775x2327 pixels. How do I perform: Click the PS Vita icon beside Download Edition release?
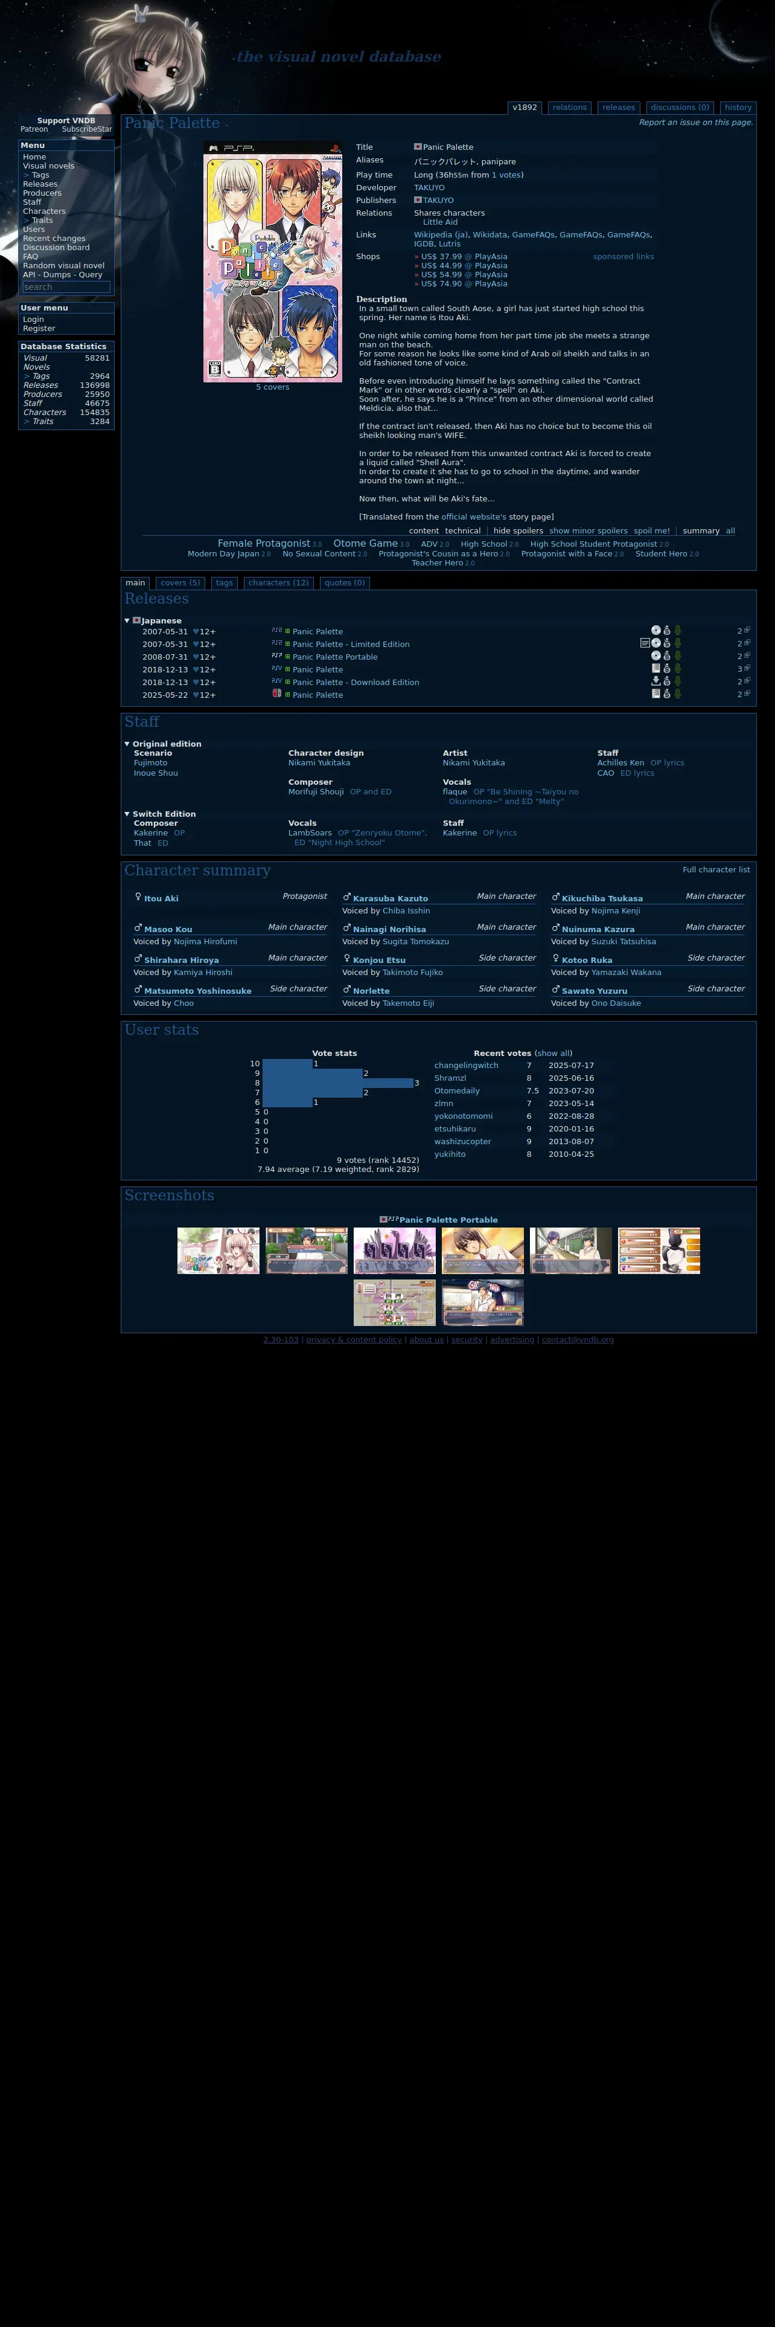tap(276, 681)
